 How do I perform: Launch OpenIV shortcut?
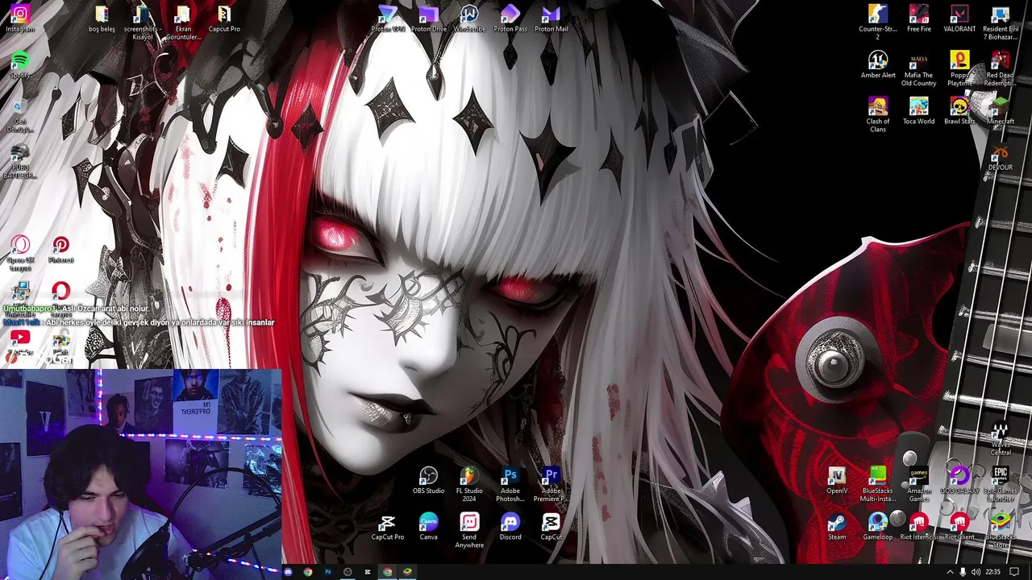tap(837, 480)
